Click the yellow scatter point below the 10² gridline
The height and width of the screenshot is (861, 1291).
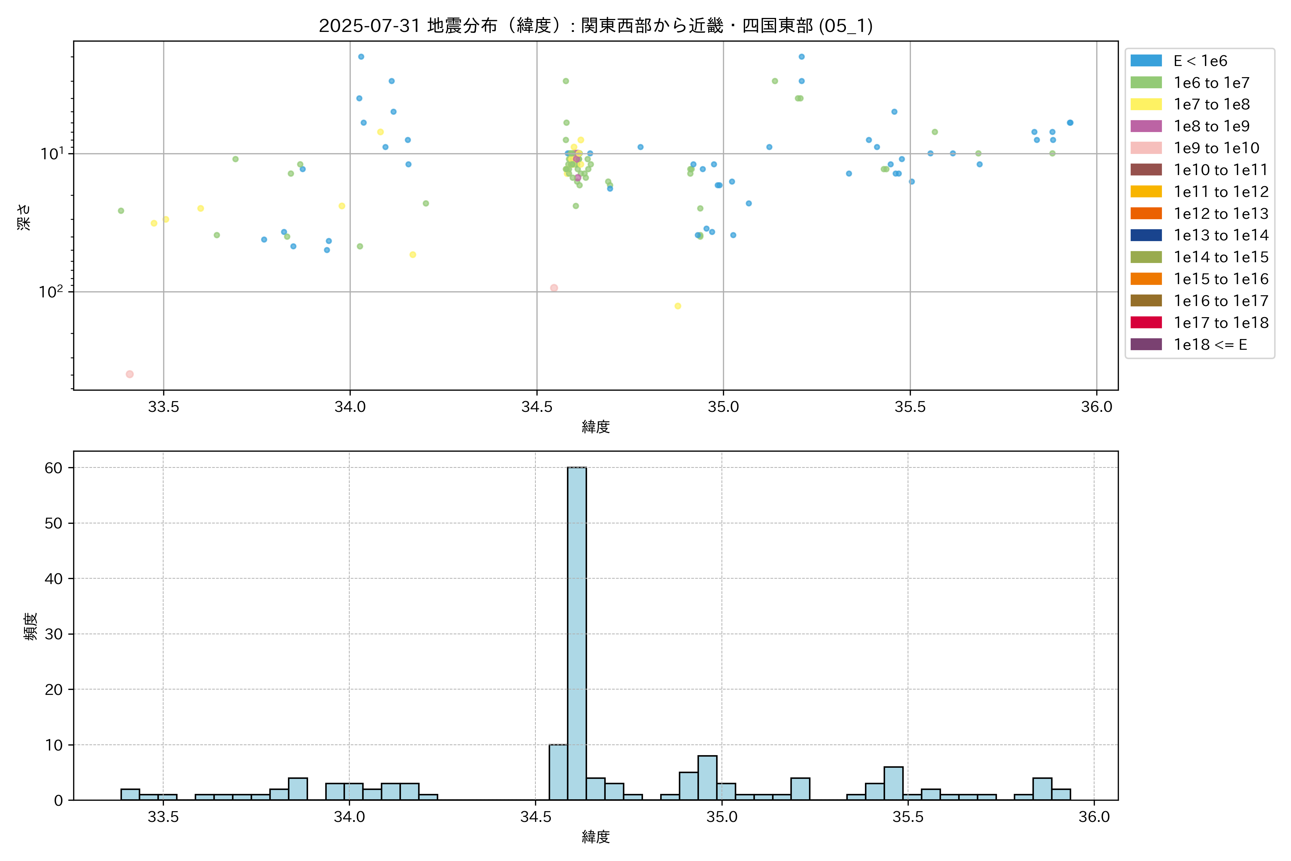click(677, 306)
